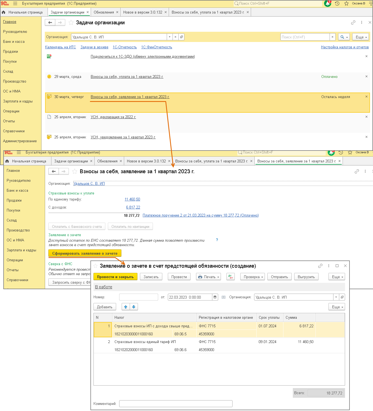Image resolution: width=373 pixels, height=411 pixels.
Task: Open Администрирование section in sidebar
Action: click(x=20, y=141)
